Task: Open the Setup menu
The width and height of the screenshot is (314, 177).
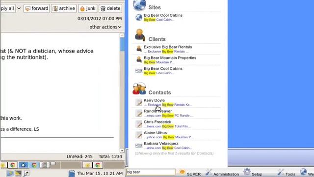Action: (x=257, y=174)
